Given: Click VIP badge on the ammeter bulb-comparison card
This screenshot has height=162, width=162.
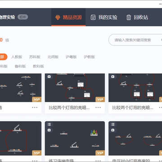Looking at the screenshot, I should pos(100,99).
